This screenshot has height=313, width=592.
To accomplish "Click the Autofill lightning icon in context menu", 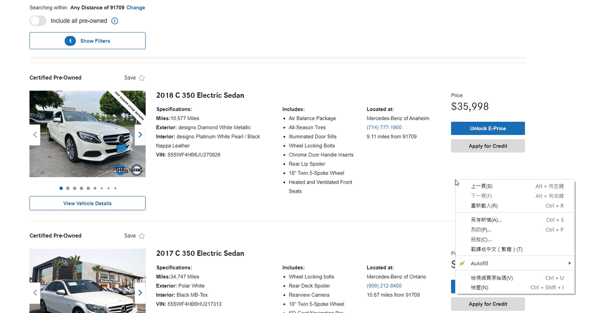I will pos(462,264).
